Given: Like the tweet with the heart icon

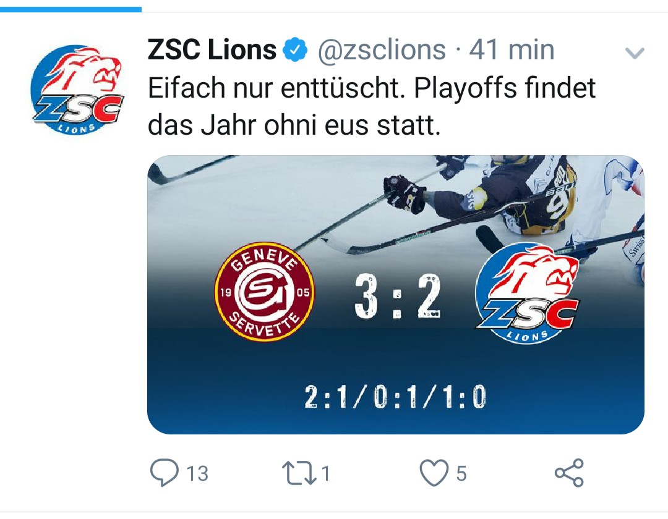Looking at the screenshot, I should click(434, 473).
